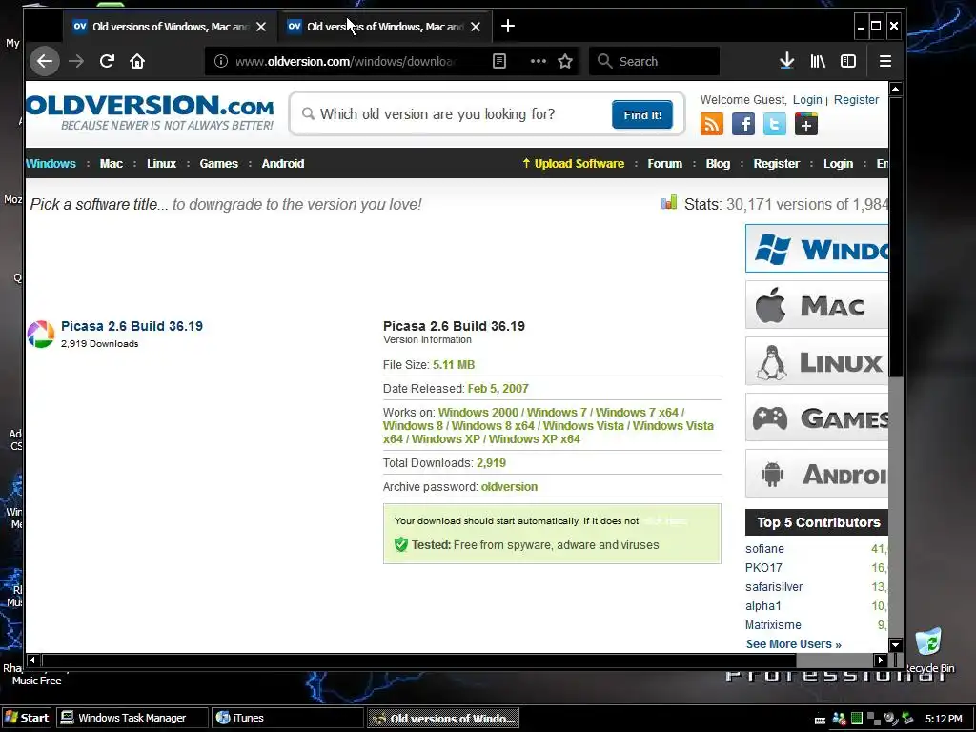976x732 pixels.
Task: Click the RSS feed orange icon
Action: (712, 124)
